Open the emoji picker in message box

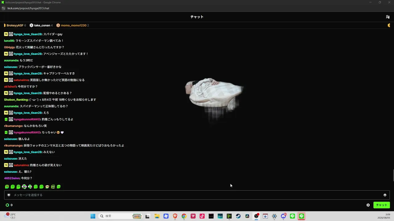tap(385, 195)
